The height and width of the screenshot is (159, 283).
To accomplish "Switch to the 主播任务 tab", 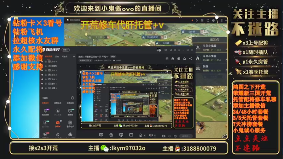I will tap(70, 103).
